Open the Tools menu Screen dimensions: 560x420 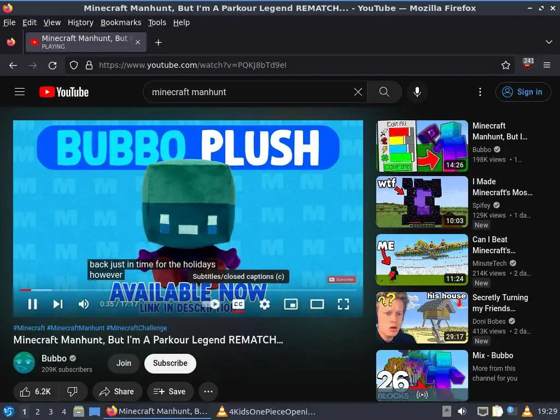157,22
